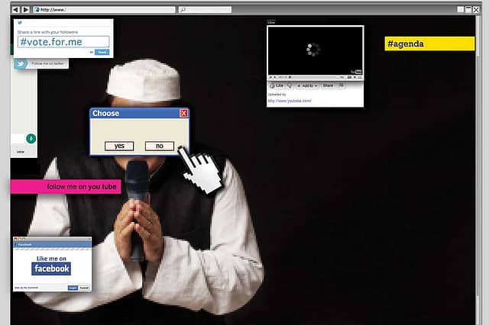Close the Choose dialog with the red X

point(183,114)
